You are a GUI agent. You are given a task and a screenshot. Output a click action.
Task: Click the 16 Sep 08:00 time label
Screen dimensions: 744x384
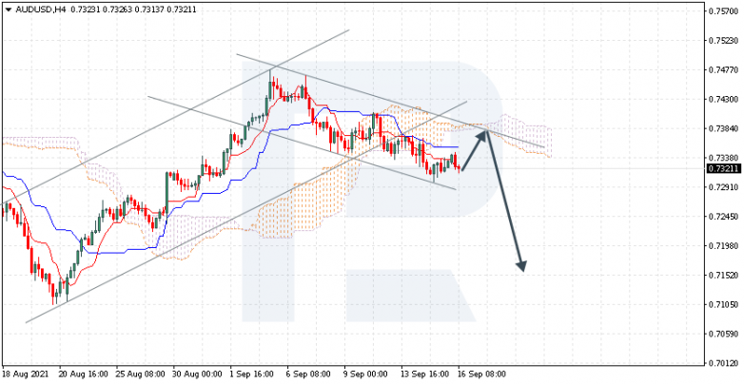[x=482, y=374]
